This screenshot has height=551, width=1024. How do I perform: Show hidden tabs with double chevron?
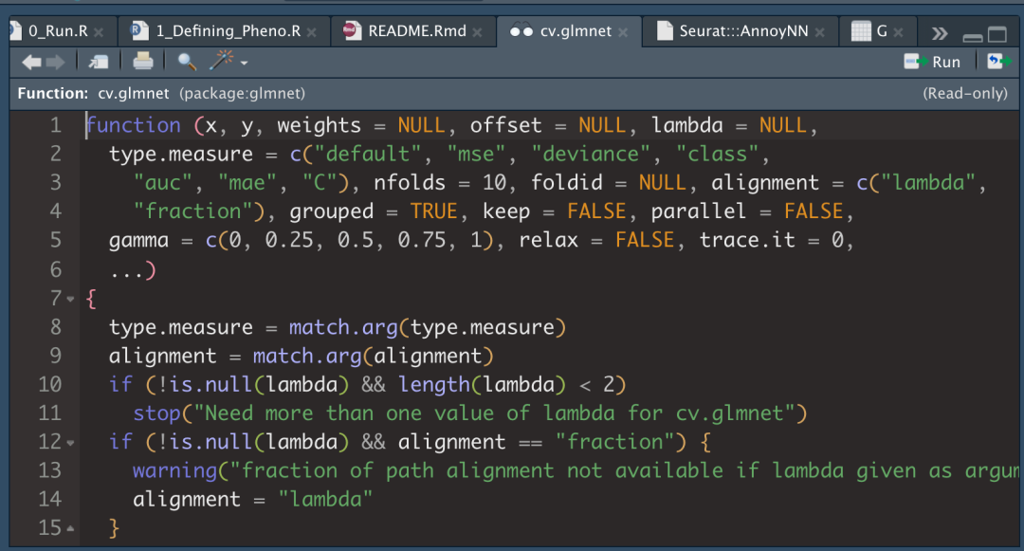tap(940, 33)
